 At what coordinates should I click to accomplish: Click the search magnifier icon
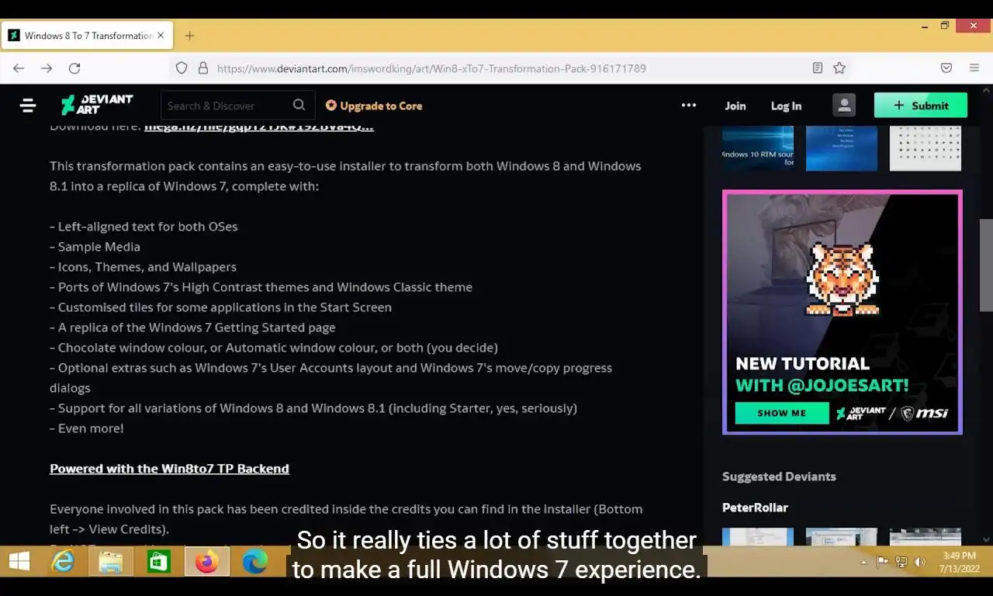click(299, 106)
